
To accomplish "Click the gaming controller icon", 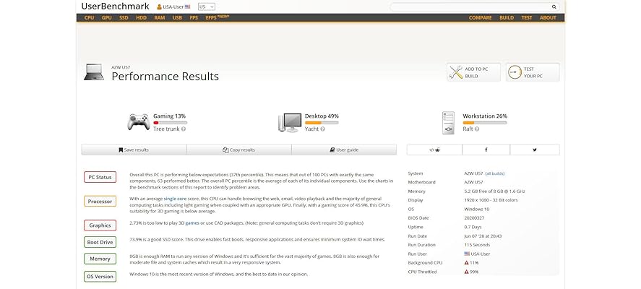I will click(138, 122).
